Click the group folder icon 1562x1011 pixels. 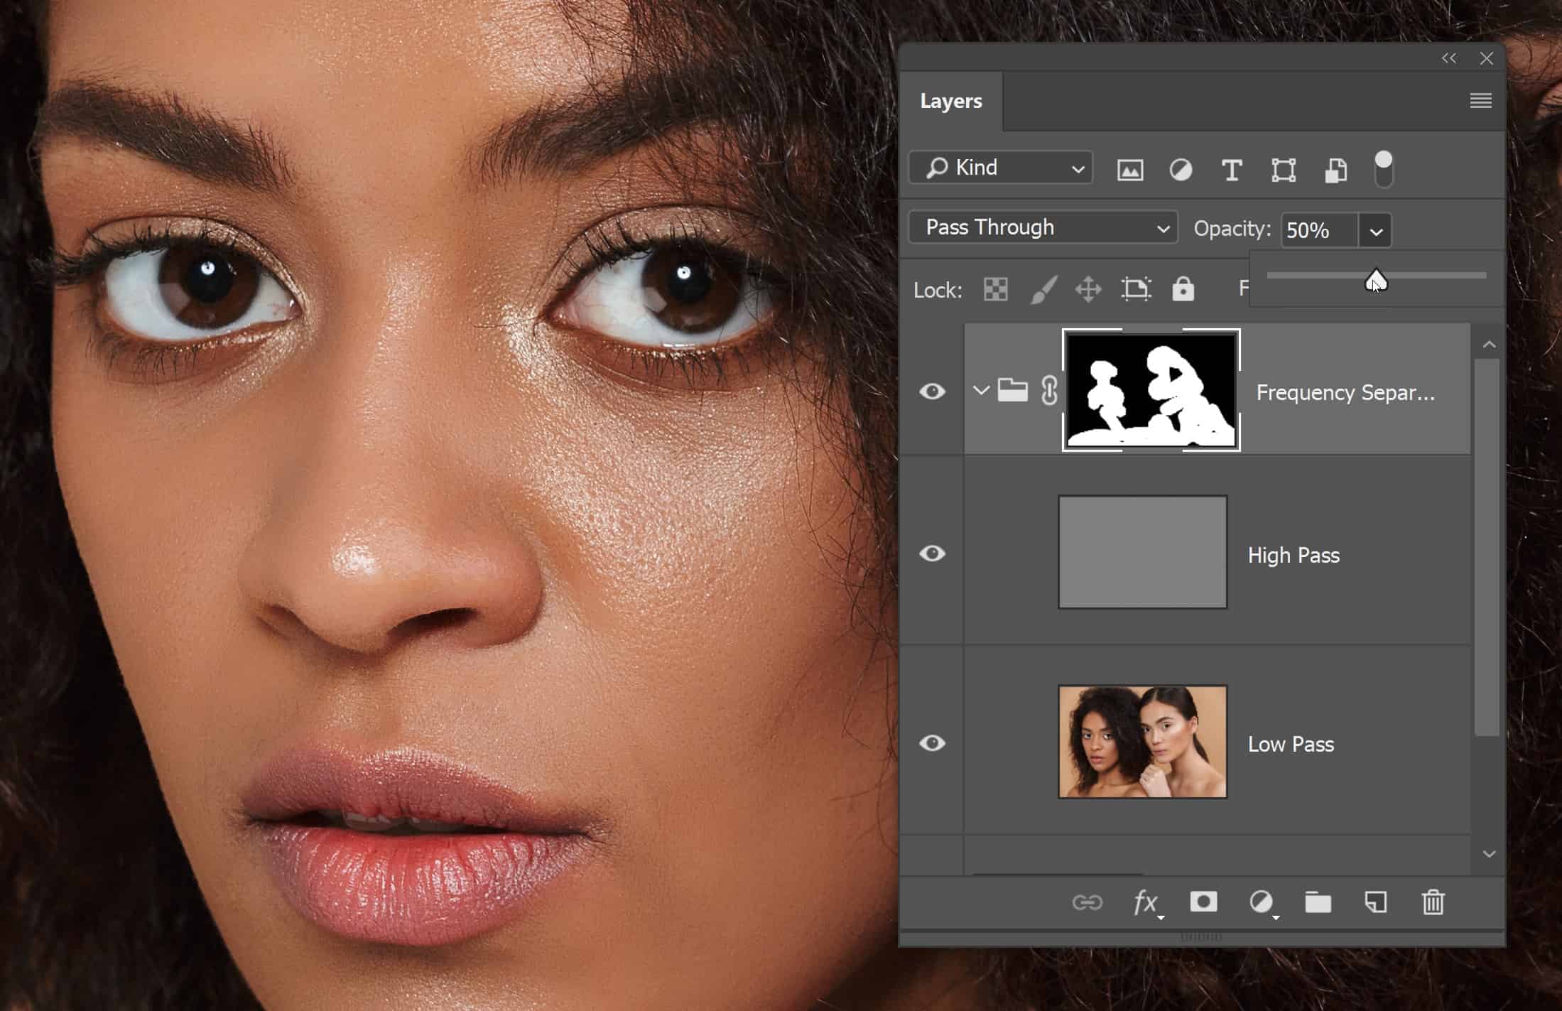(1012, 390)
